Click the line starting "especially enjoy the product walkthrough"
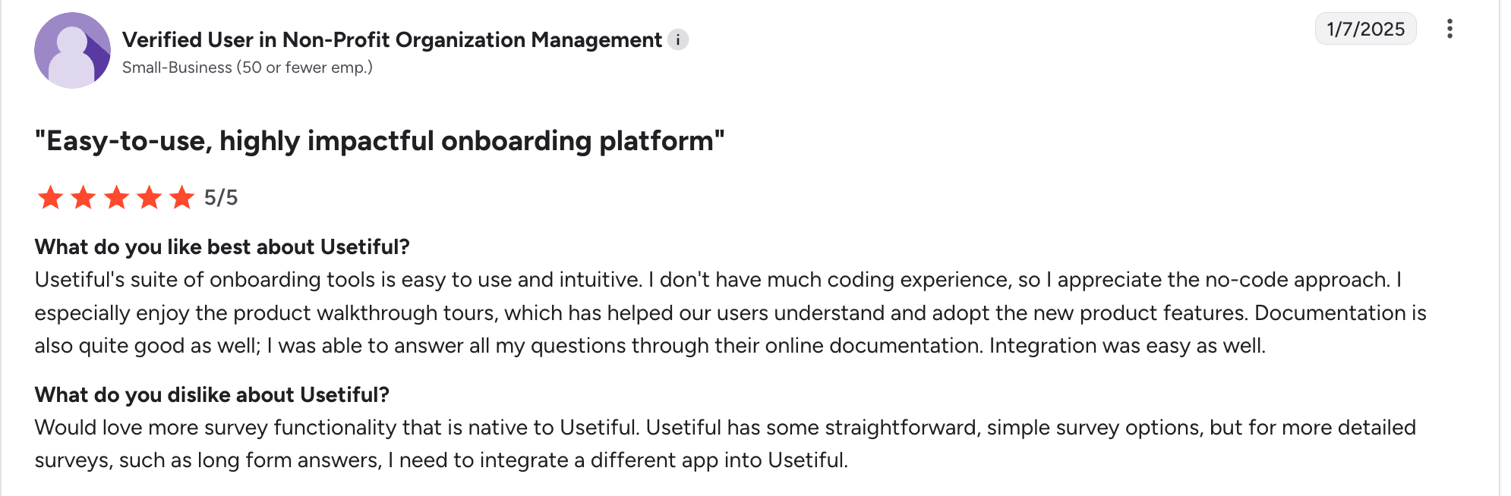Viewport: 1511px width, 496px height. [730, 313]
